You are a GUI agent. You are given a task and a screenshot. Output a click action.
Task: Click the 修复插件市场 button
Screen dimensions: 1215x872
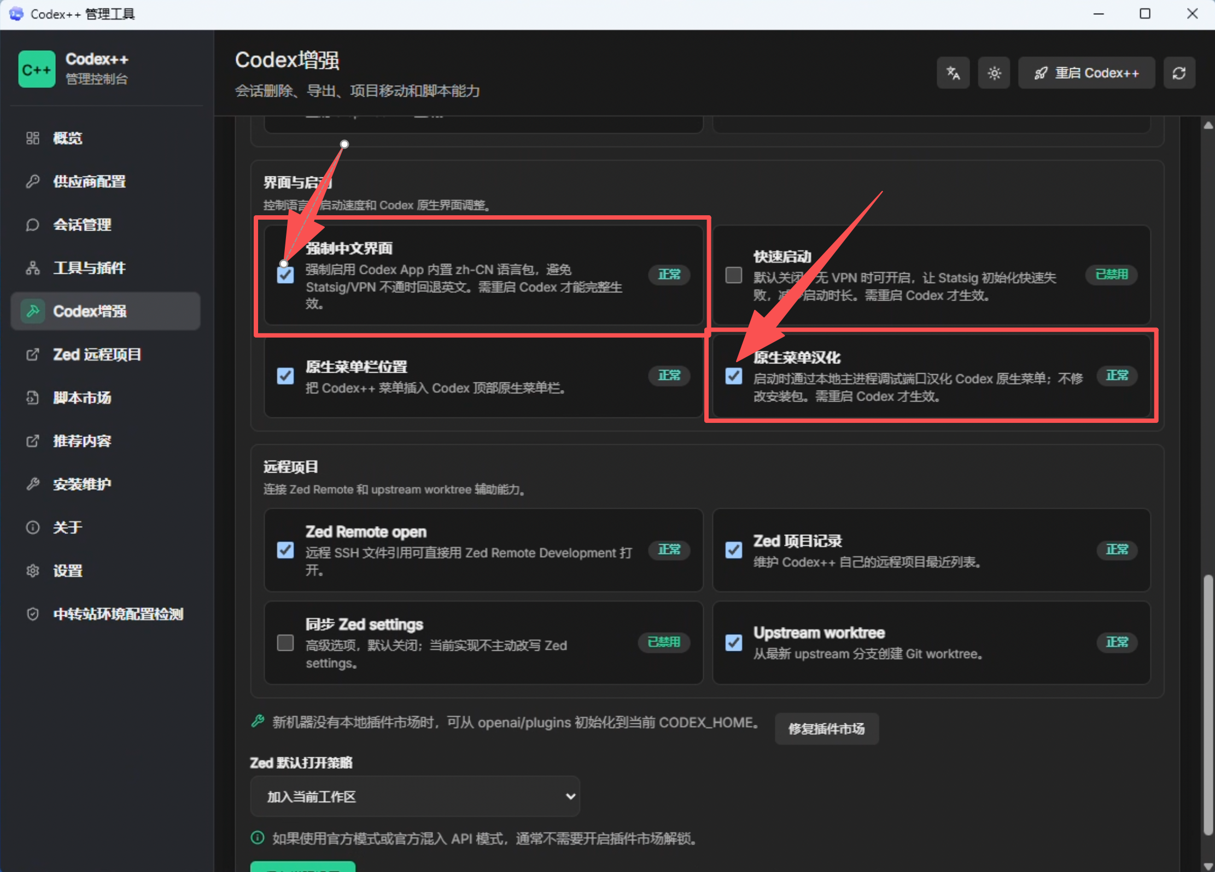tap(827, 729)
